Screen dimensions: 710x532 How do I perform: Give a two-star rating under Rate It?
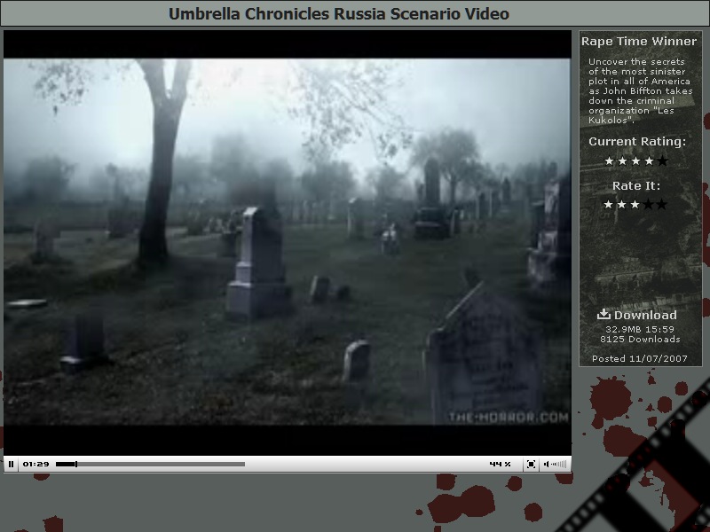click(x=622, y=204)
